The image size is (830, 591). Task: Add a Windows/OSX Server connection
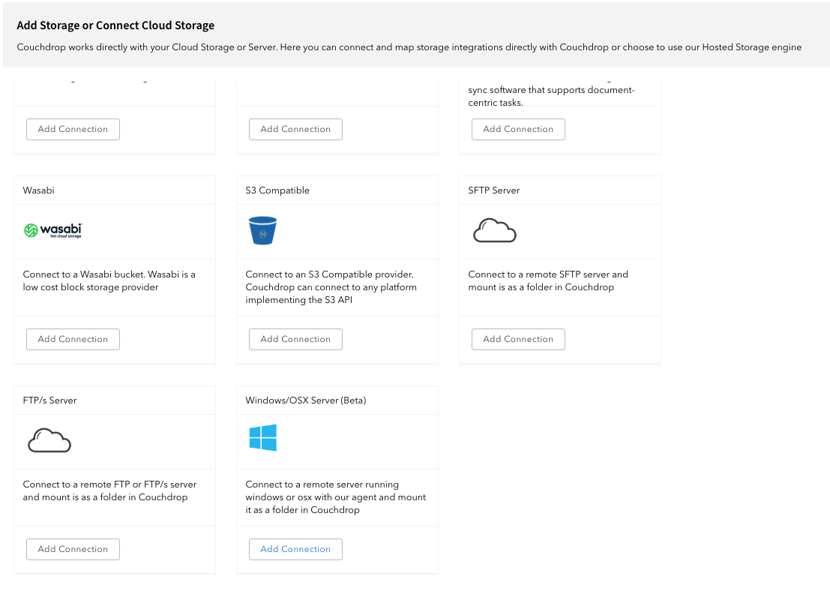[295, 549]
